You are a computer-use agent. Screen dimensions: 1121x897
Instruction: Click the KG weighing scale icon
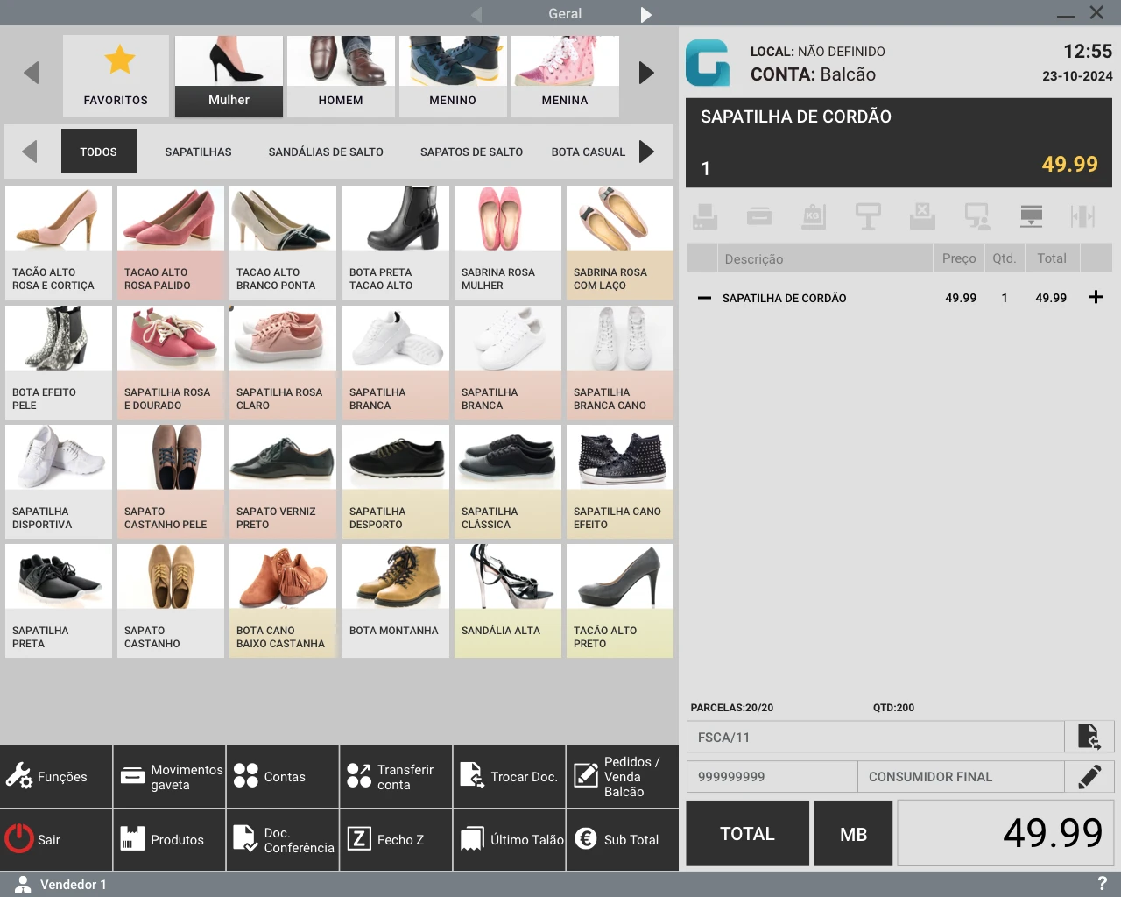coord(814,216)
